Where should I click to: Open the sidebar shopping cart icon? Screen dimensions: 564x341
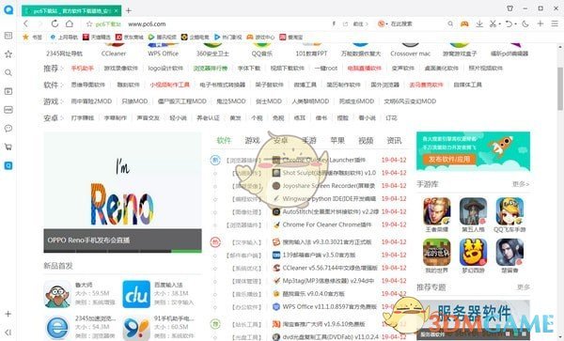(8, 147)
